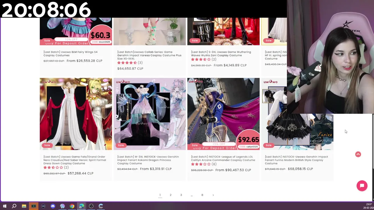Open Kokomi Dragon Princess Cosplay Costume link

tap(148, 160)
